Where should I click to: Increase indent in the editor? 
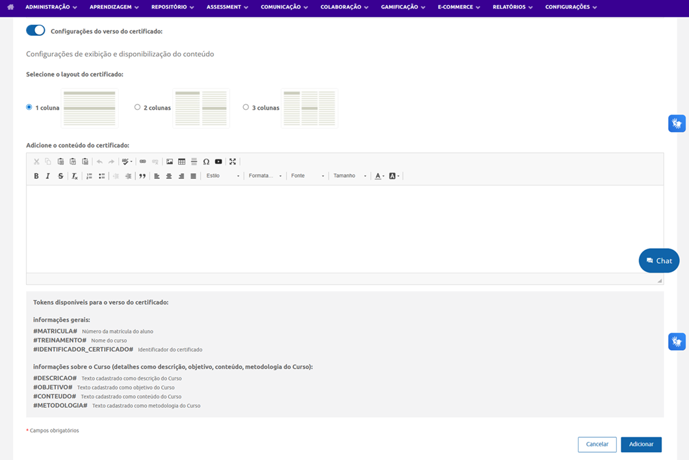point(128,176)
